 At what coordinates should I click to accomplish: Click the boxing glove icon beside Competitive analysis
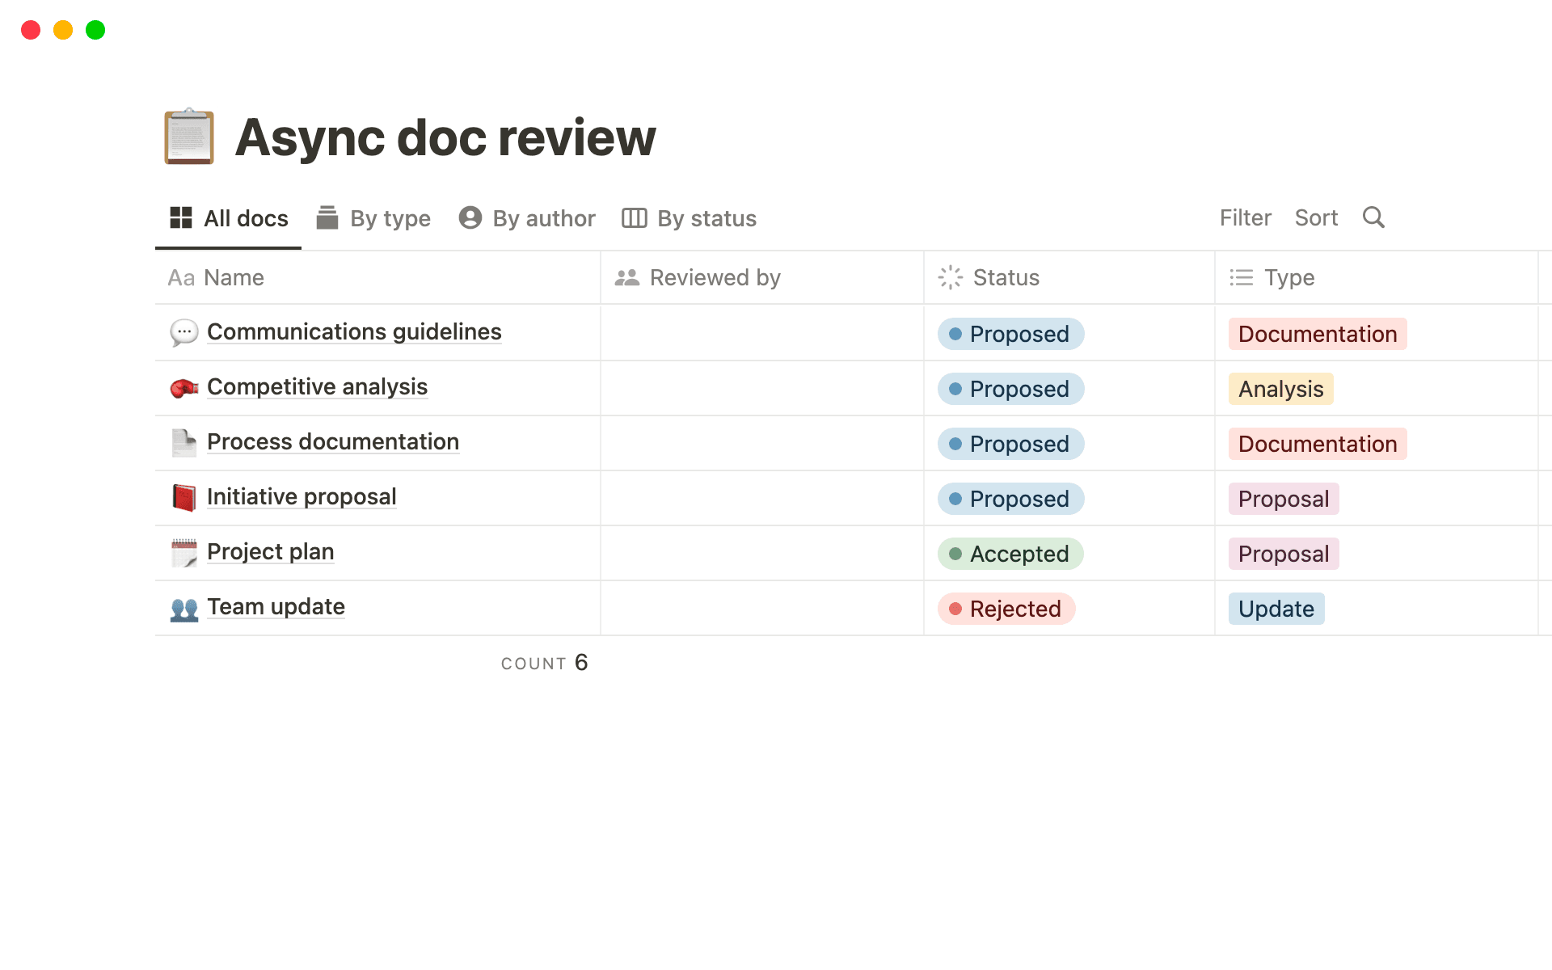(184, 387)
